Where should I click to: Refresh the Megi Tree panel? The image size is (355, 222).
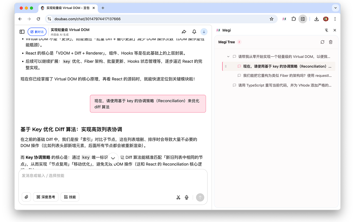click(x=322, y=42)
